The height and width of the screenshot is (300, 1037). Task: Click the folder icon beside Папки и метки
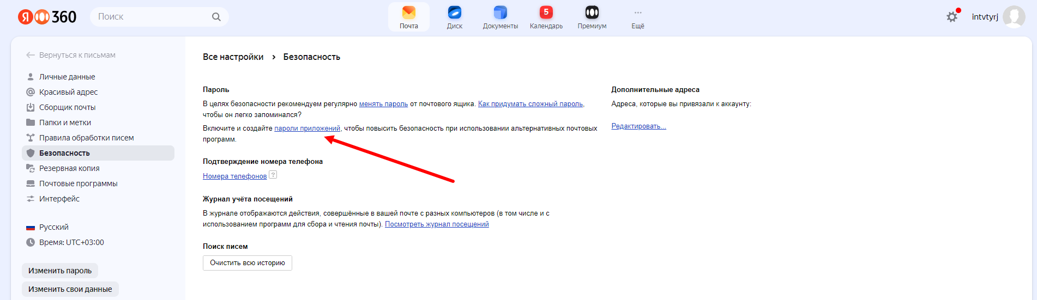click(x=31, y=123)
